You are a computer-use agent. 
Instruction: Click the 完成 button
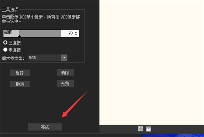coord(45,127)
